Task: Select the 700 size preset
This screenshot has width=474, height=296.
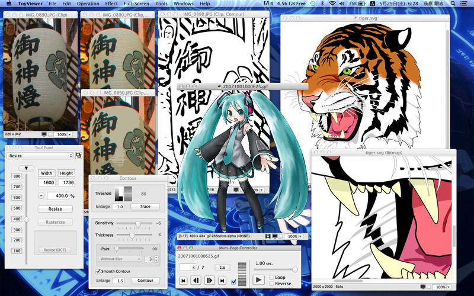Action: click(17, 186)
